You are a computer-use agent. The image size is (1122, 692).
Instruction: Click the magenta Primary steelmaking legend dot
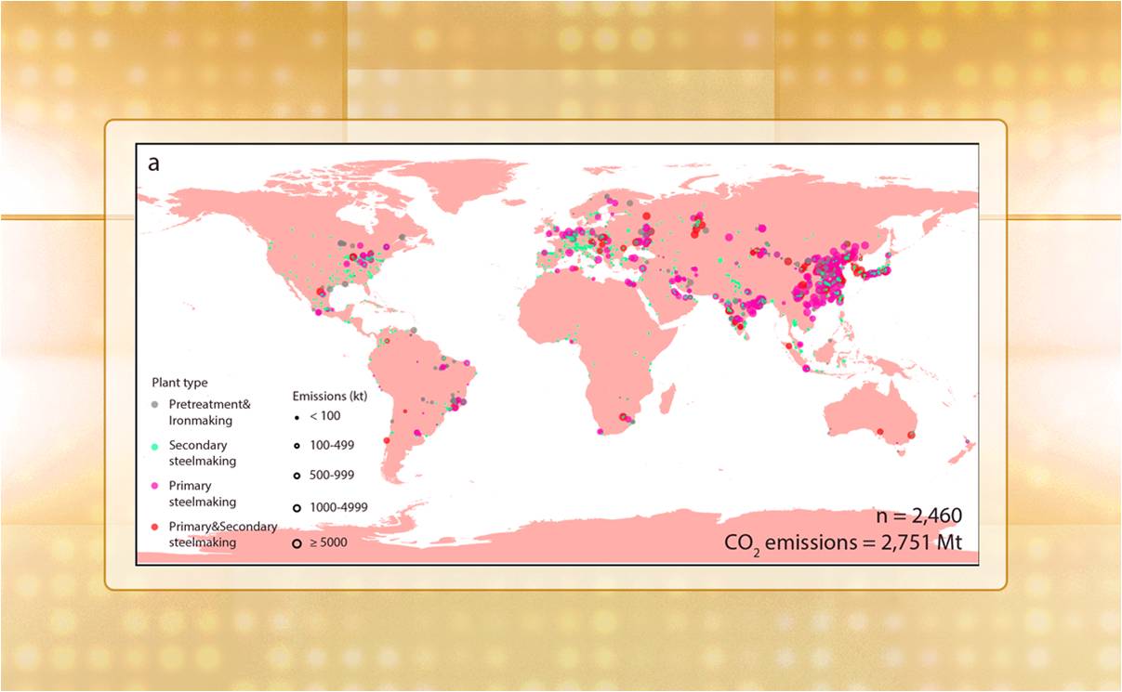pos(156,486)
